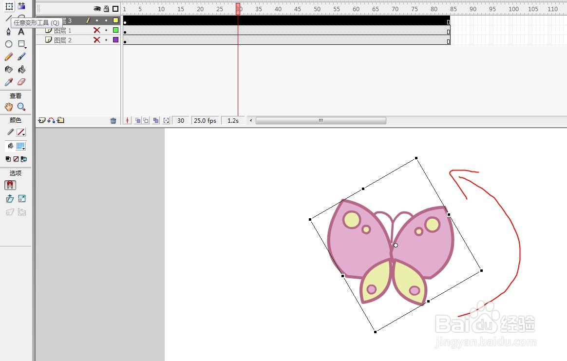The image size is (567, 361).
Task: Unhide 图层 2 by clicking red X
Action: (96, 40)
